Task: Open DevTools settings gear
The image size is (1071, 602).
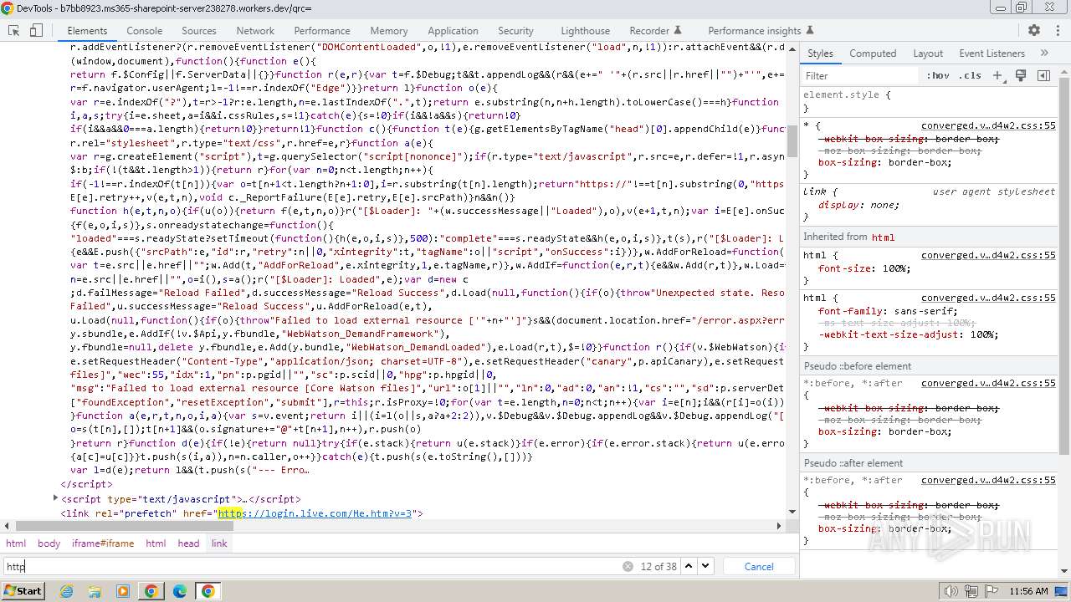Action: tap(1034, 30)
